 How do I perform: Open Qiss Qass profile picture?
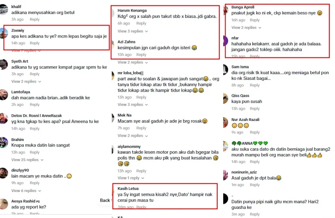point(226,98)
